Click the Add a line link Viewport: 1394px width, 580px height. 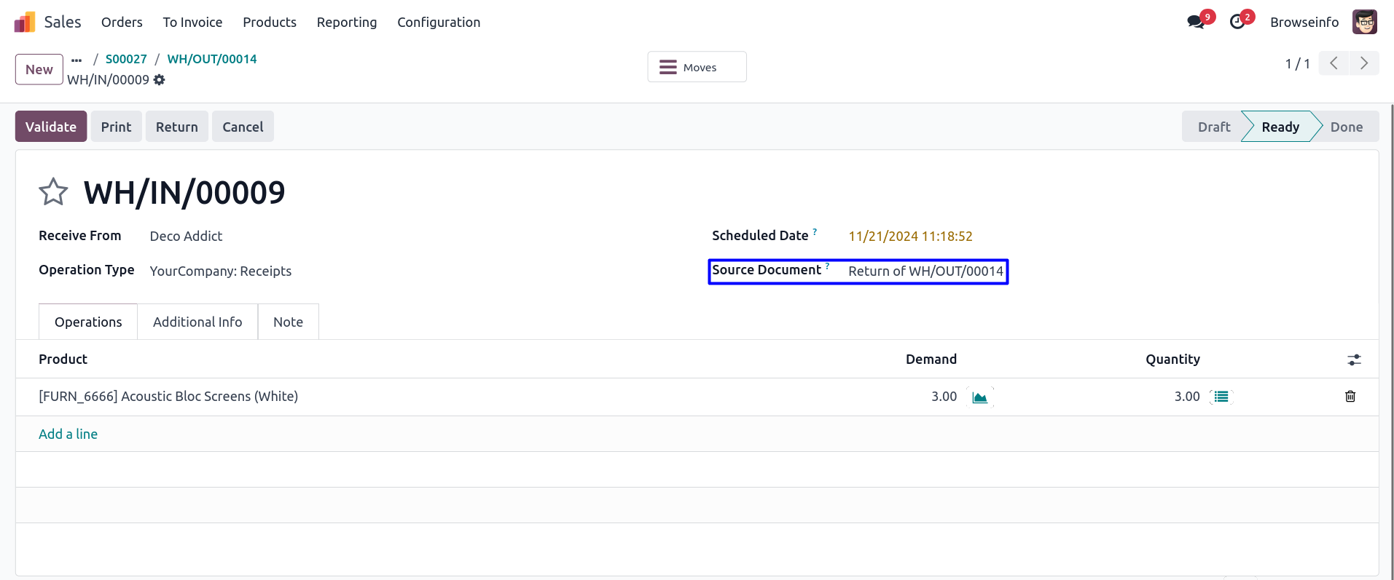click(x=68, y=434)
